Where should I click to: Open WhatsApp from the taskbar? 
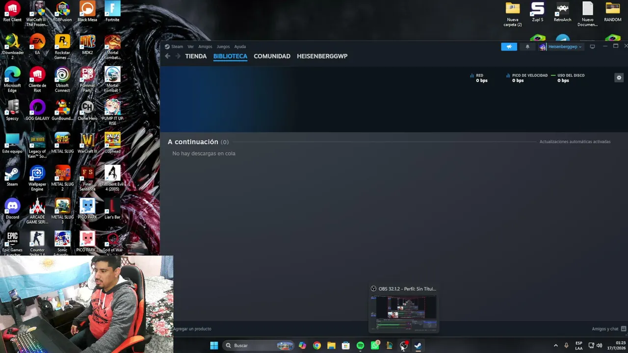[375, 346]
